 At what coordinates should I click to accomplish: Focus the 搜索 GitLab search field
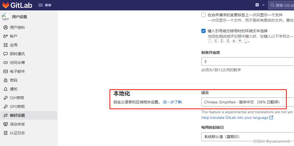point(281,5)
